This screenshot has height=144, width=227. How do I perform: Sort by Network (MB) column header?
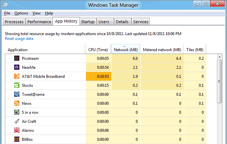[125, 50]
